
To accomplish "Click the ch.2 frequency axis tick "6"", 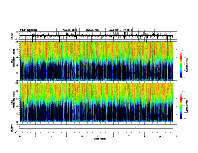I will click(x=17, y=98).
